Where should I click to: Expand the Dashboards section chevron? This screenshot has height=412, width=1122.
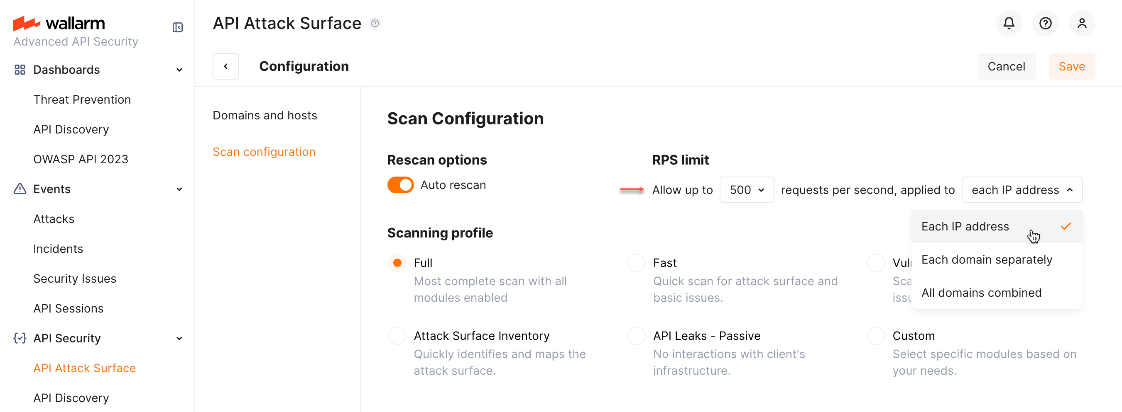pyautogui.click(x=179, y=70)
